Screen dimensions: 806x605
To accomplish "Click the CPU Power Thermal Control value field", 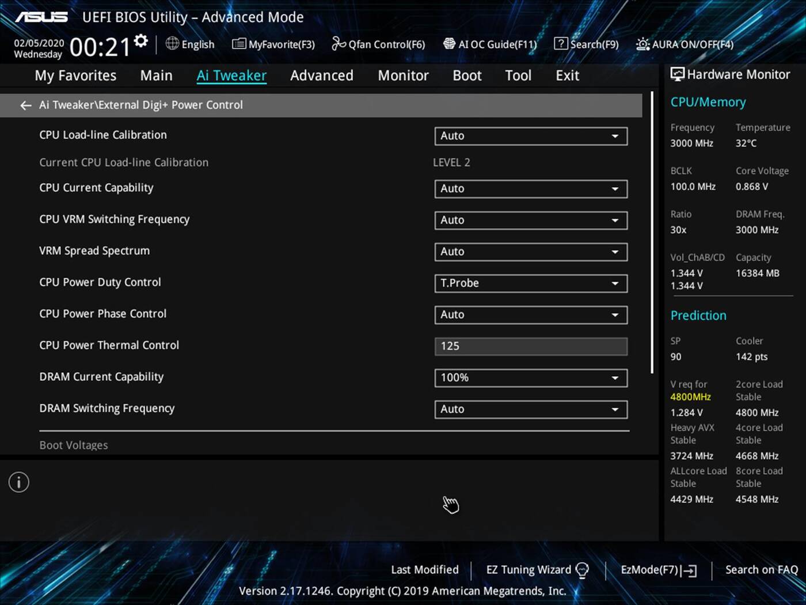I will coord(530,346).
